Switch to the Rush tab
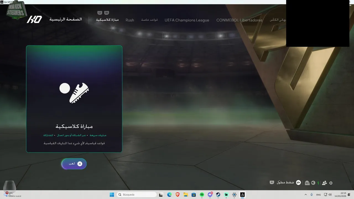The width and height of the screenshot is (354, 199). click(x=130, y=20)
